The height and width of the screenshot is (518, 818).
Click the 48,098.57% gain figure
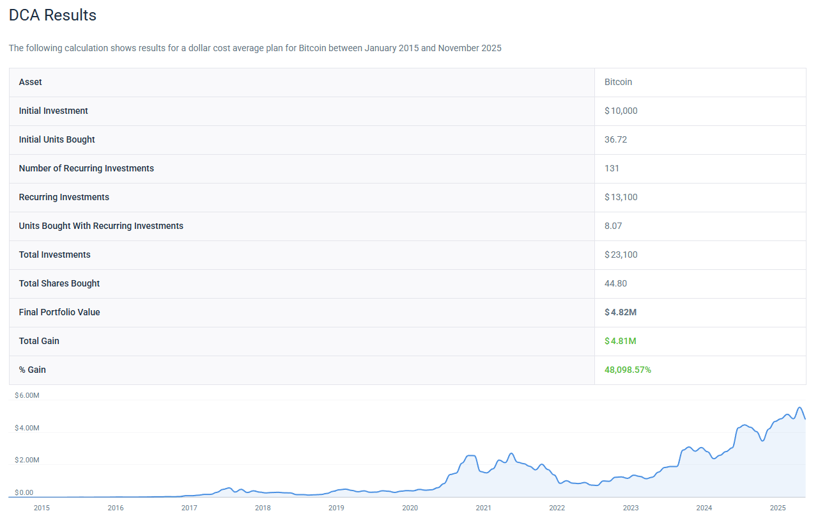pyautogui.click(x=628, y=370)
